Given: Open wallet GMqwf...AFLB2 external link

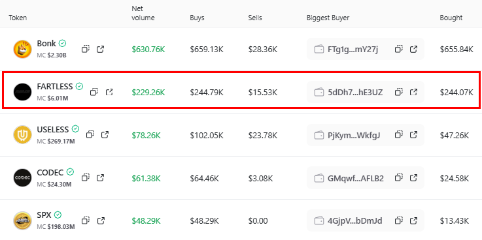Looking at the screenshot, I should click(x=414, y=177).
